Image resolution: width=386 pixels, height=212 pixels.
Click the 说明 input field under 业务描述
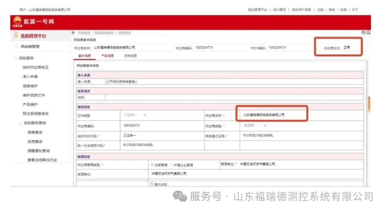(x=234, y=97)
